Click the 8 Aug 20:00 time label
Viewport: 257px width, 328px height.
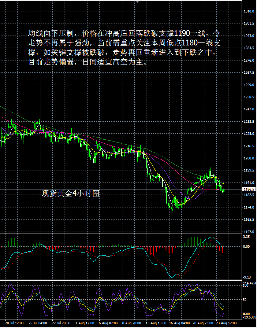click(132, 323)
